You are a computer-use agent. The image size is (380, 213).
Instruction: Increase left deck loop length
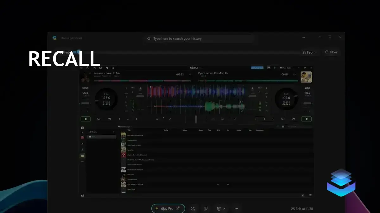[x=136, y=119]
